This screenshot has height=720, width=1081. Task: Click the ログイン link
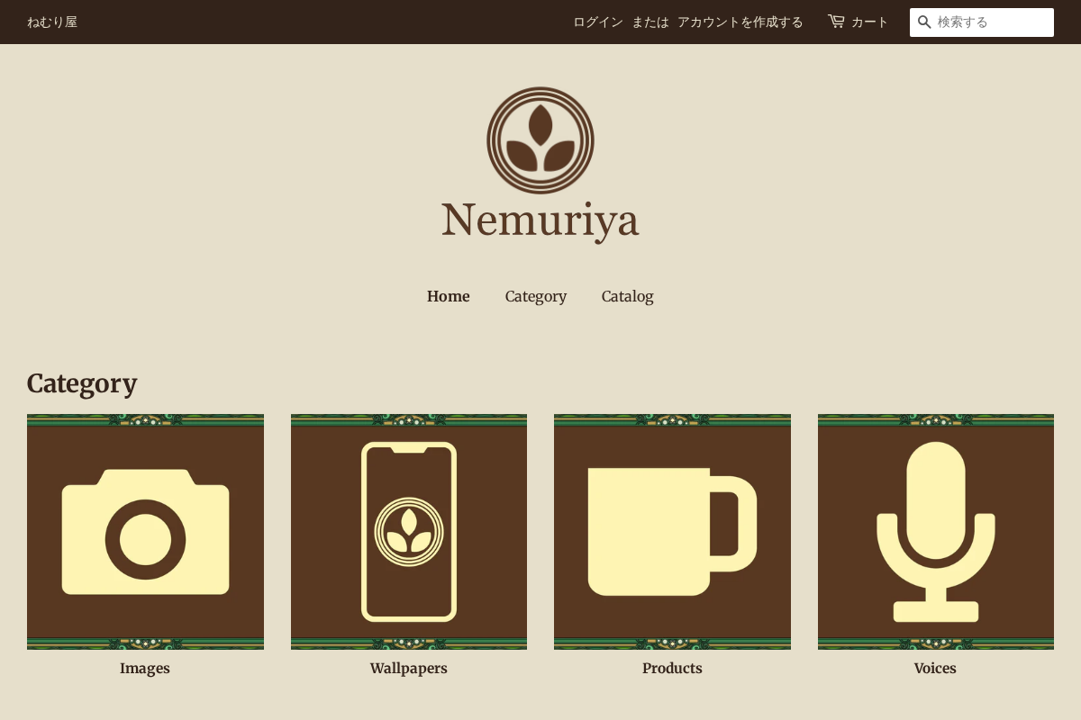tap(597, 22)
